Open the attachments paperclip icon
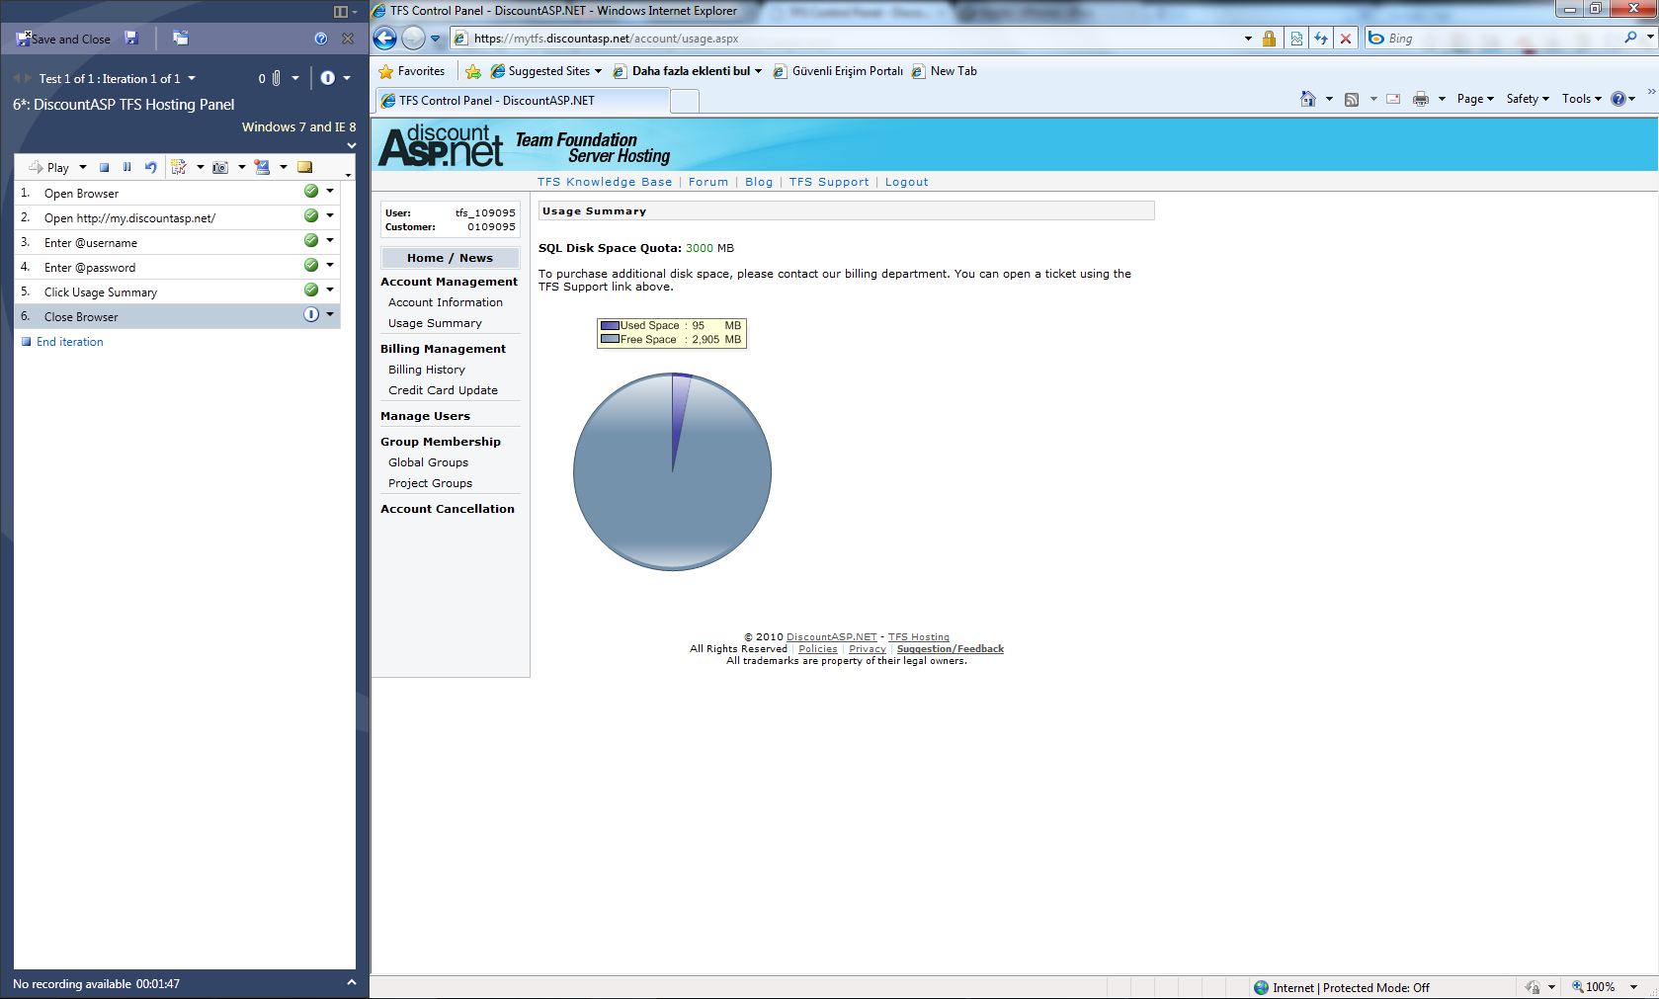The width and height of the screenshot is (1659, 999). (277, 78)
